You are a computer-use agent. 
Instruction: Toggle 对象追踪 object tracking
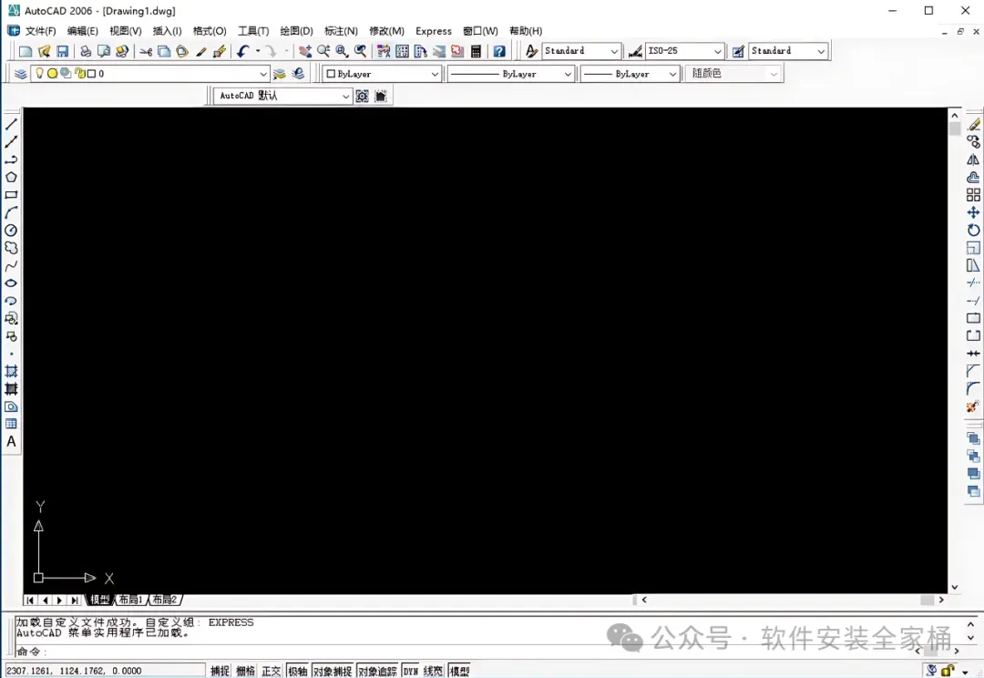coord(377,671)
